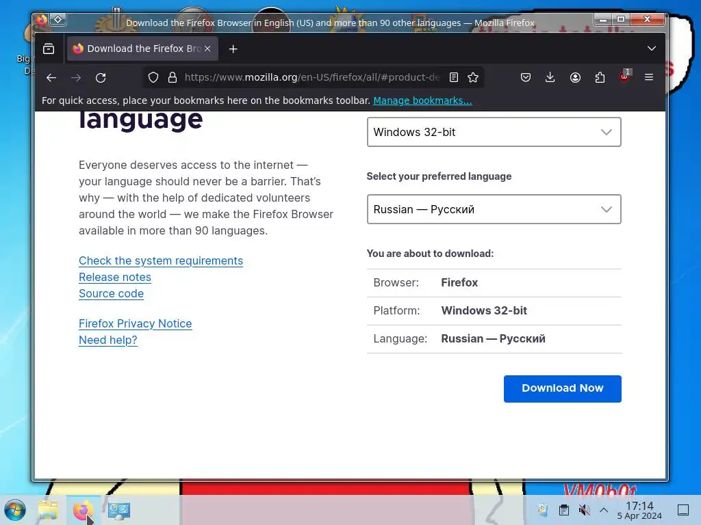Open Firefox account icon
701x525 pixels.
575,77
